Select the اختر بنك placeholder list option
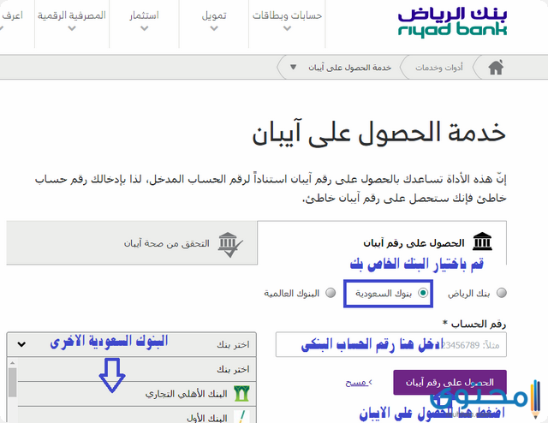 point(137,369)
